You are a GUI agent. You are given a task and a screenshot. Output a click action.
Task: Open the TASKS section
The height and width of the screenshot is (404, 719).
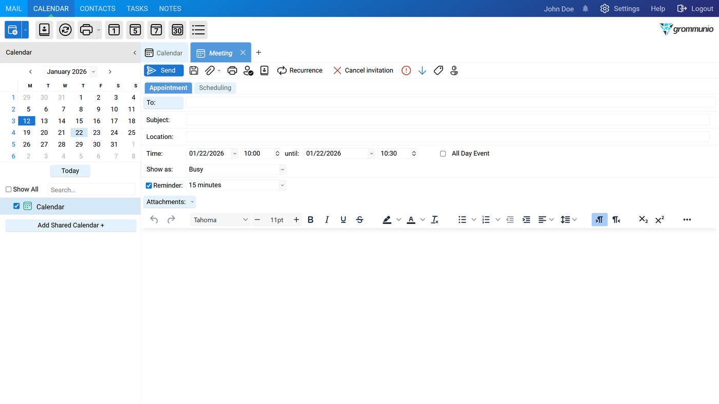coord(137,9)
